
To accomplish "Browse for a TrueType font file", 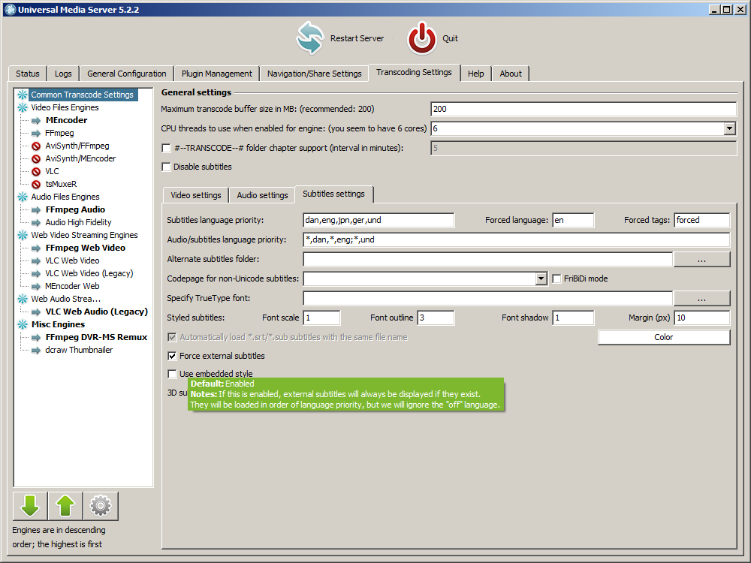I will (x=701, y=298).
